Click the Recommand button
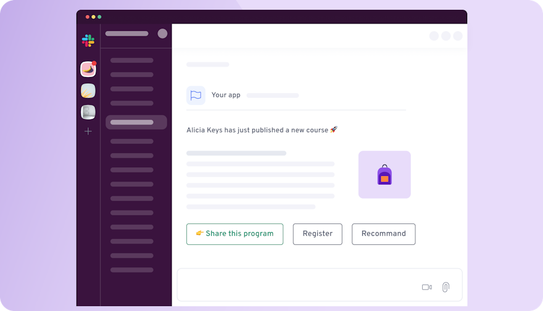Screen dimensions: 543x311 [x=384, y=234]
